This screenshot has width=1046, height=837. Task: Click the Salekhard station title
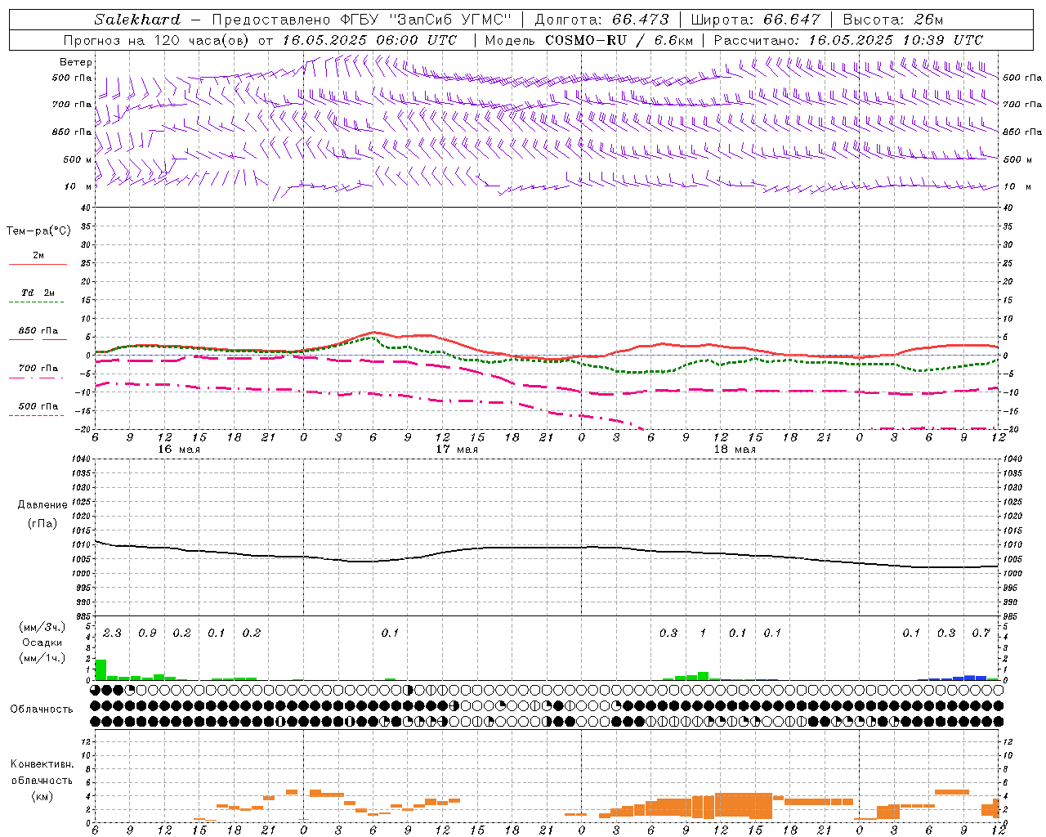(137, 20)
